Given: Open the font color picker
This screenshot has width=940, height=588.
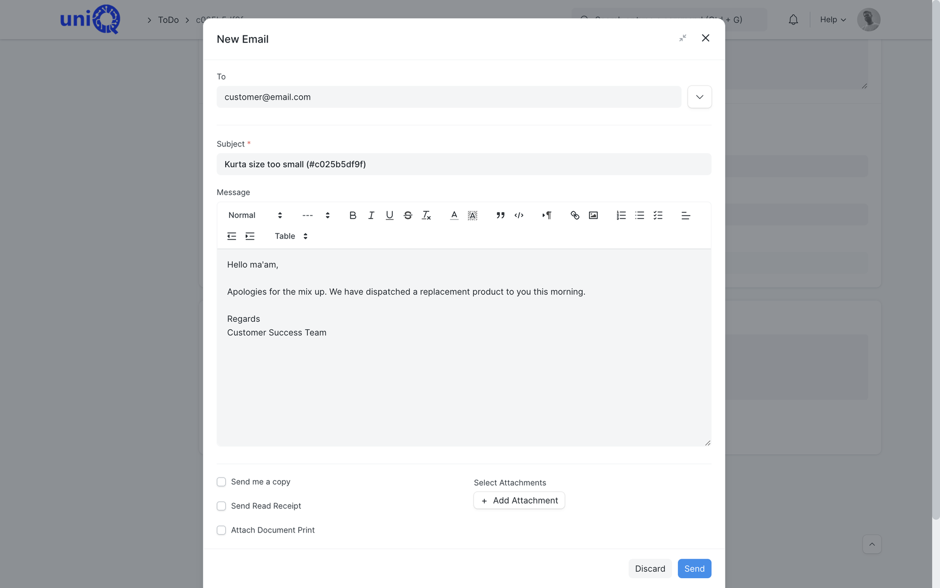Looking at the screenshot, I should tap(454, 215).
